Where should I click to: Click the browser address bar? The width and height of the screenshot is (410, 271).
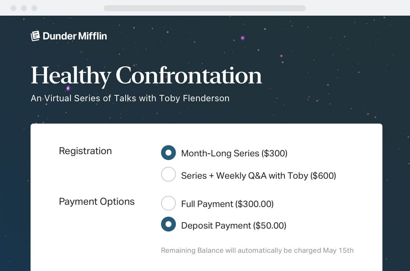coord(204,8)
